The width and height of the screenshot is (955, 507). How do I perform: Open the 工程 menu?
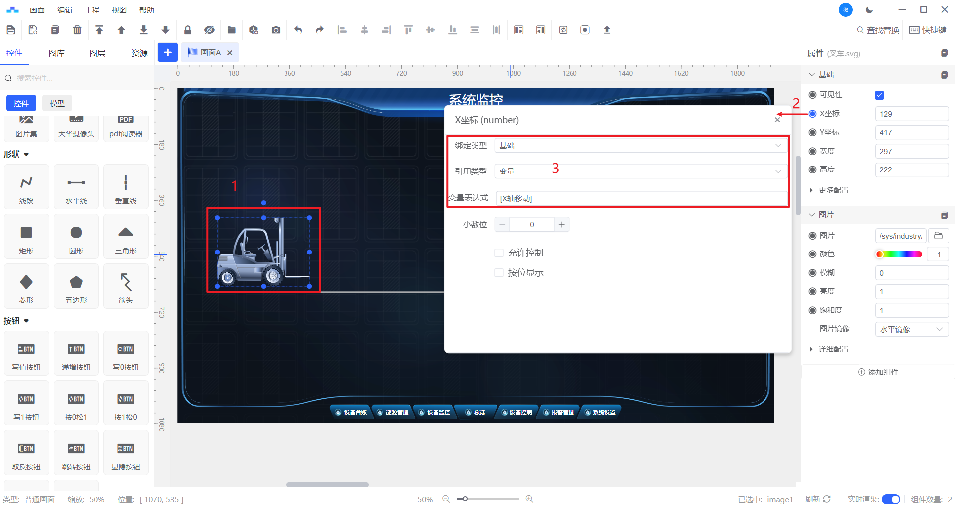(x=92, y=10)
